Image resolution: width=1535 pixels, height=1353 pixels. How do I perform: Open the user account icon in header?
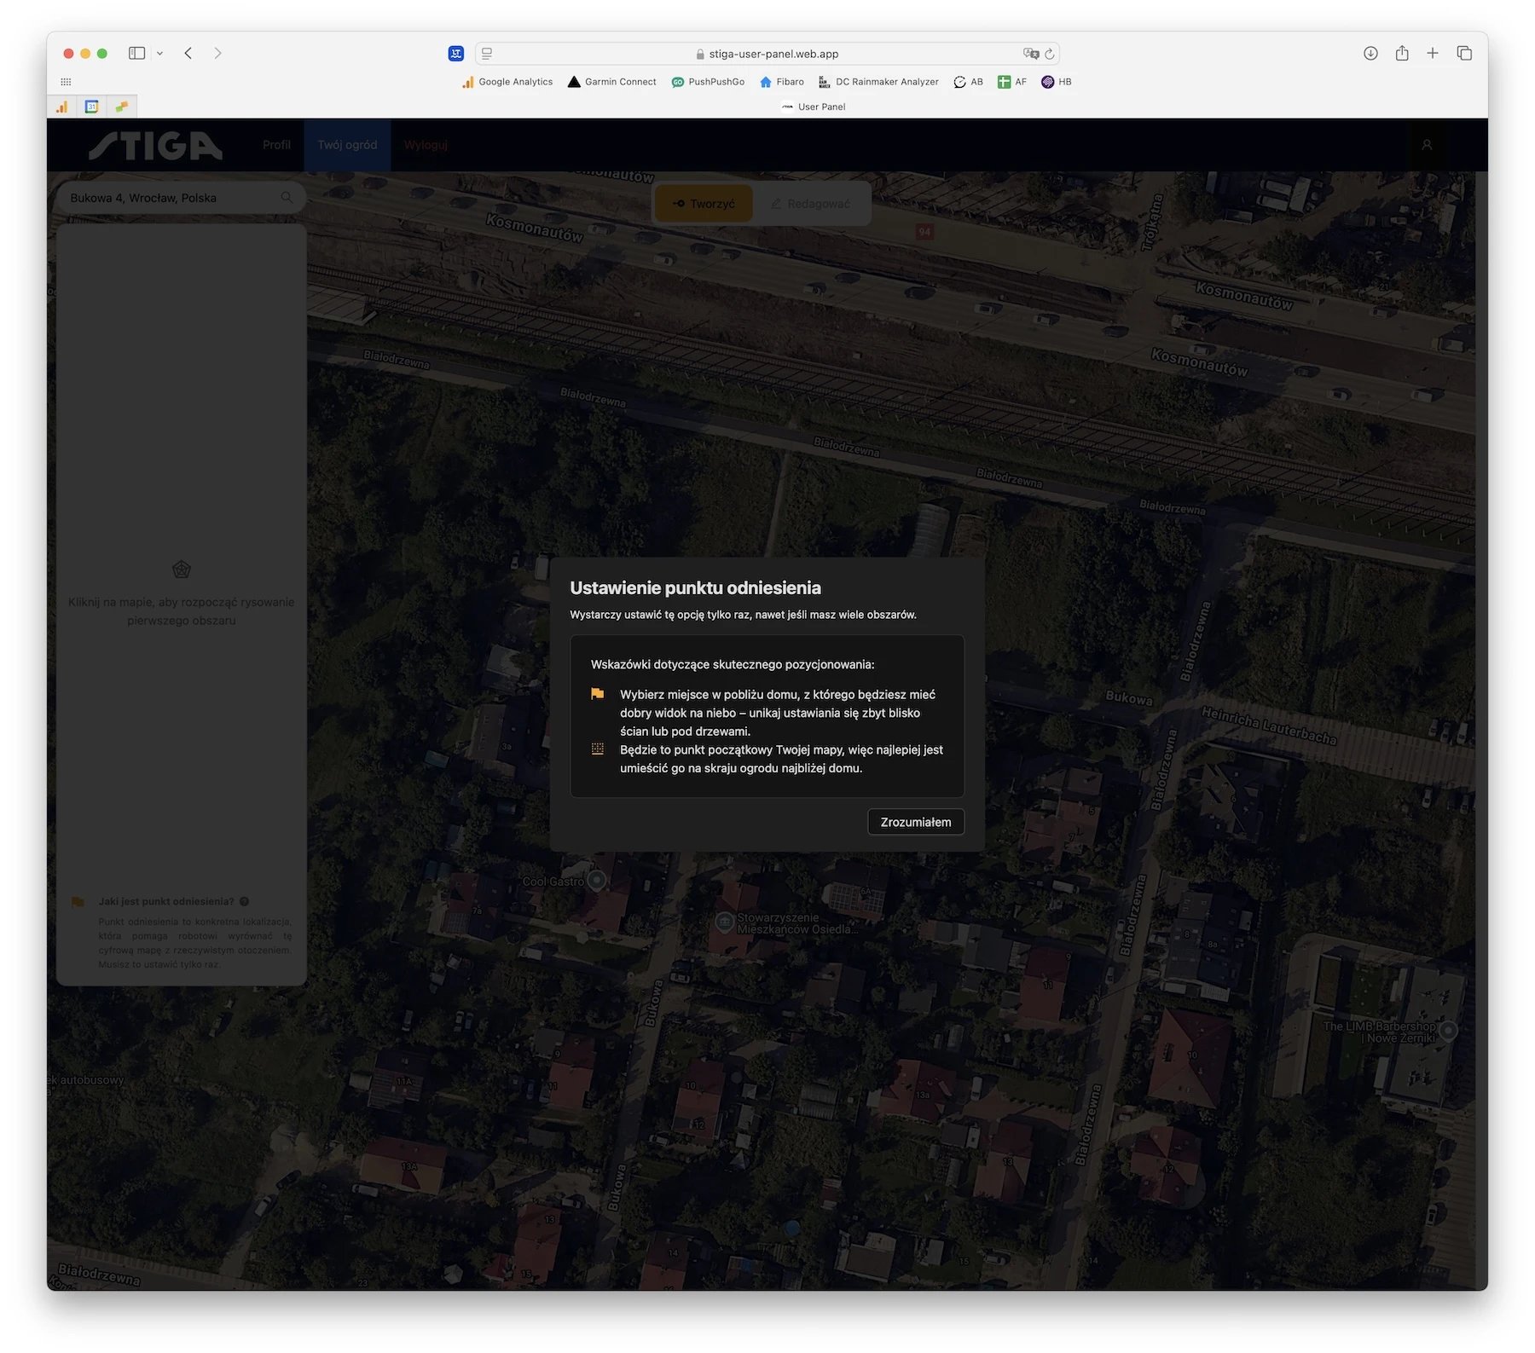click(1427, 145)
